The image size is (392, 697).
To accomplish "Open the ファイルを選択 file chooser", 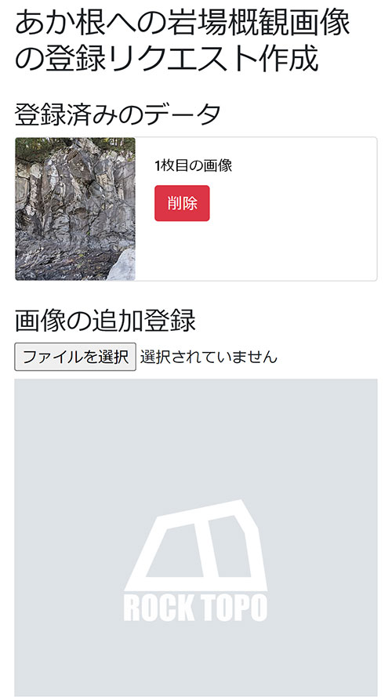I will point(75,357).
